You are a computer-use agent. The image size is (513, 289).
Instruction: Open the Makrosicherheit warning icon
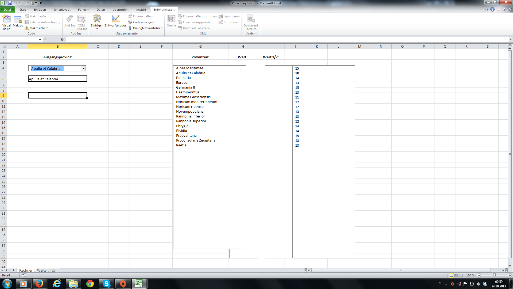pyautogui.click(x=27, y=28)
